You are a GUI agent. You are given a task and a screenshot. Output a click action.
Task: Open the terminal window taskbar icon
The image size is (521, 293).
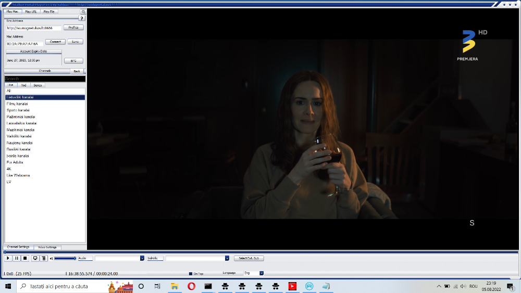(x=208, y=286)
